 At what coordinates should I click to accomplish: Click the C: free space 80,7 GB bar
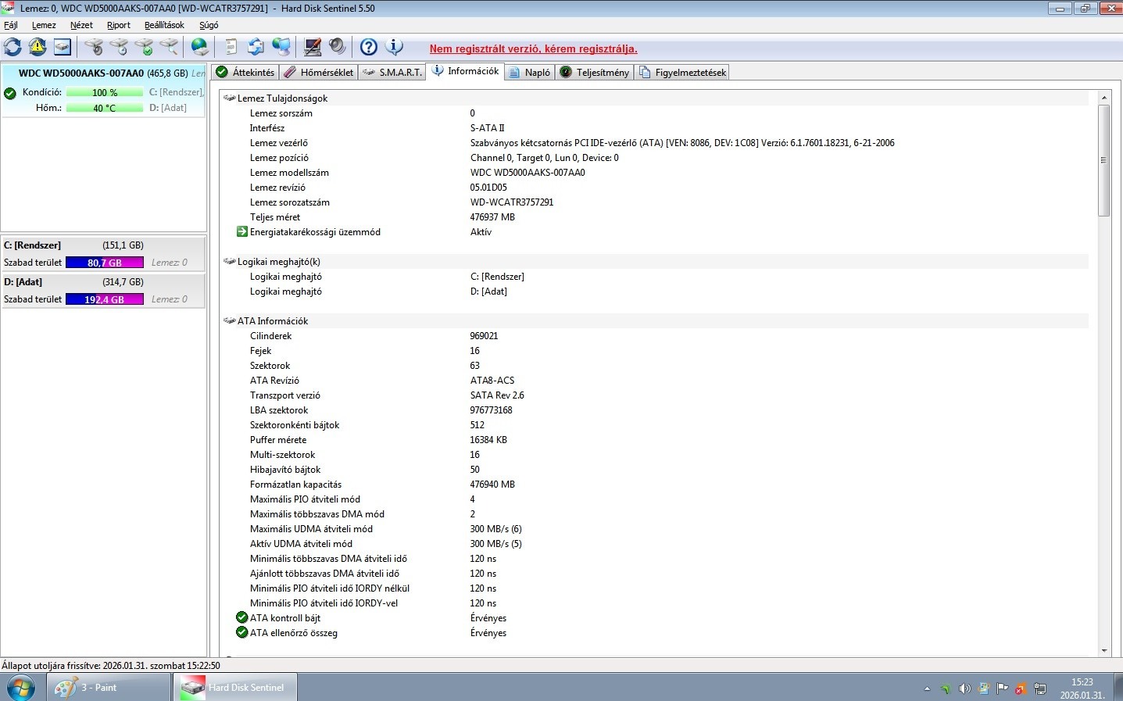(105, 263)
